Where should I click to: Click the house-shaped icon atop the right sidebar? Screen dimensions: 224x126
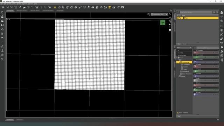[222, 13]
